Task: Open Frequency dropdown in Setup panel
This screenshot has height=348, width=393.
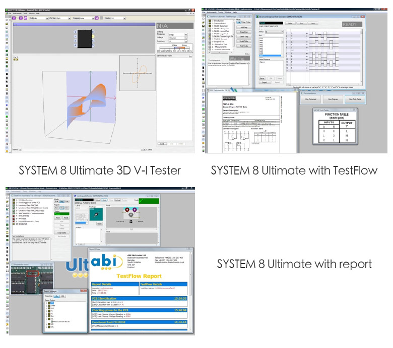Action: [186, 35]
